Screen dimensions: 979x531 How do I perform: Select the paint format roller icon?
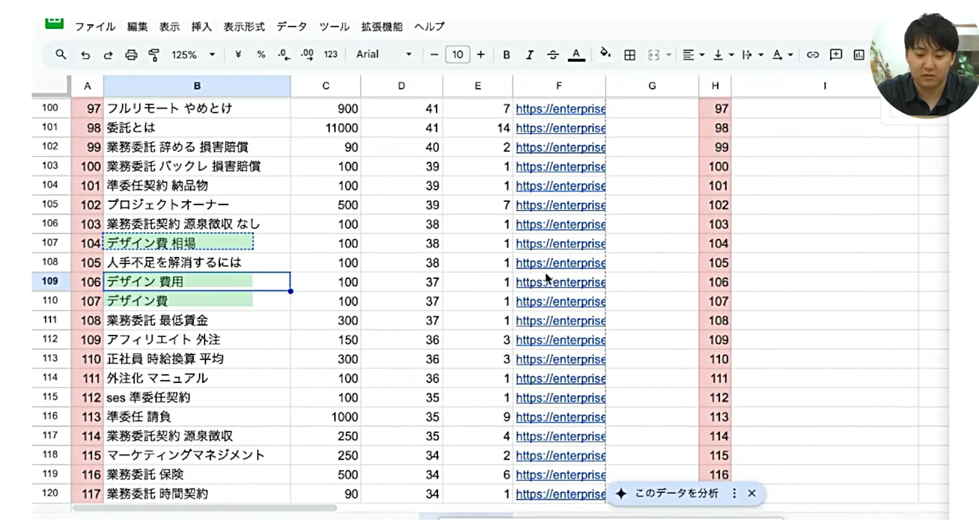[x=154, y=55]
